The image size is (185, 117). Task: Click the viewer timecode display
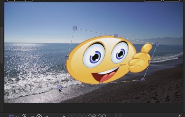tap(87, 116)
